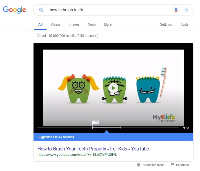Select the All tab
The height and width of the screenshot is (171, 200).
[x=41, y=25]
